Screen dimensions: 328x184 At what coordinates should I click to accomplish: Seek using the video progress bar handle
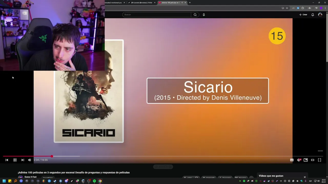(x=52, y=156)
